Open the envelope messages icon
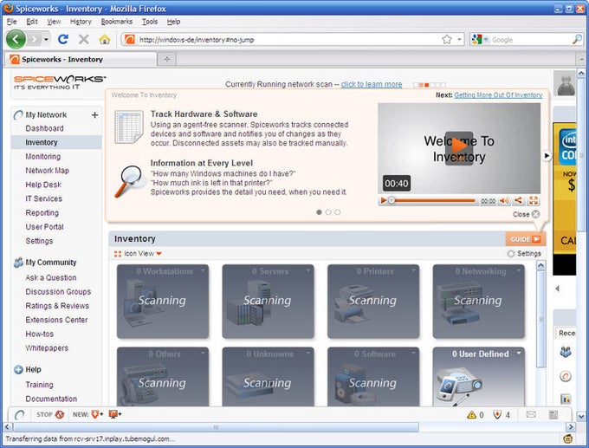589x448 pixels. (x=531, y=414)
